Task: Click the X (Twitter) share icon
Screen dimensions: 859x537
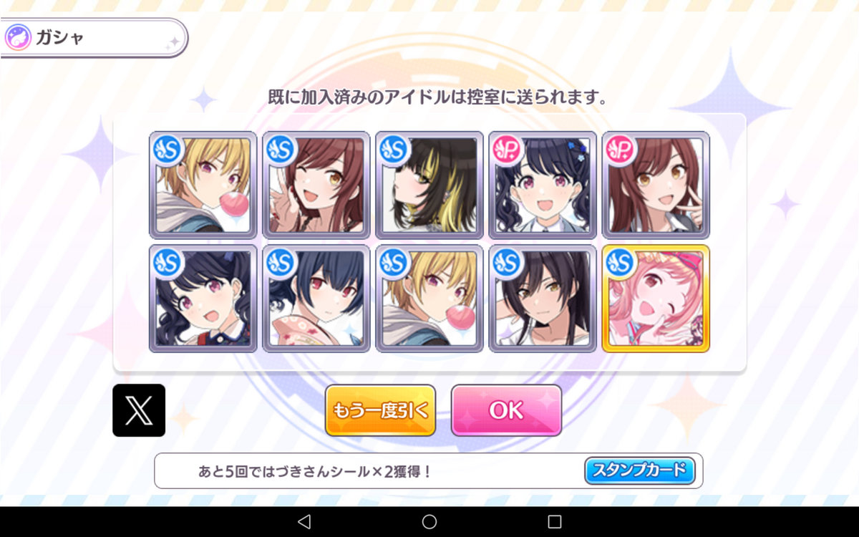Action: (x=139, y=410)
